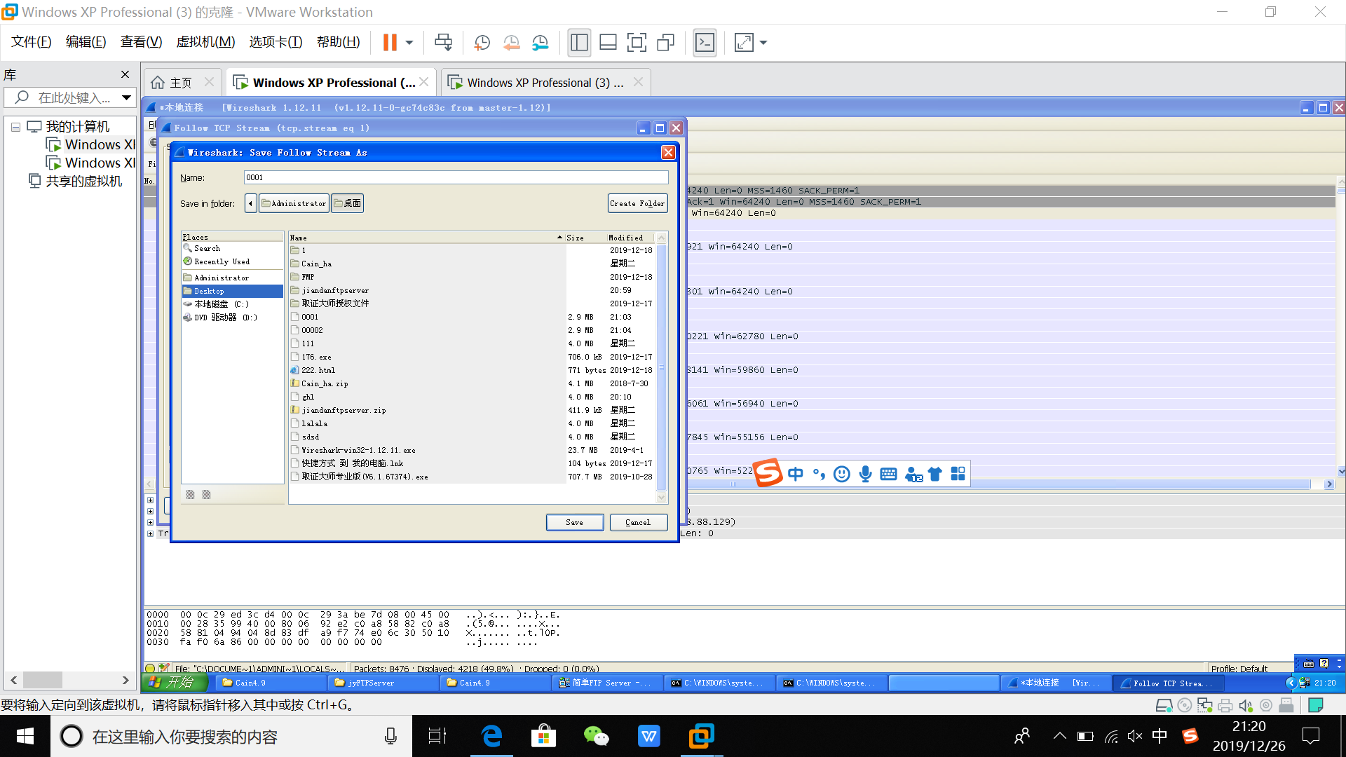1346x757 pixels.
Task: Expand the power options dropdown arrow
Action: click(x=409, y=43)
